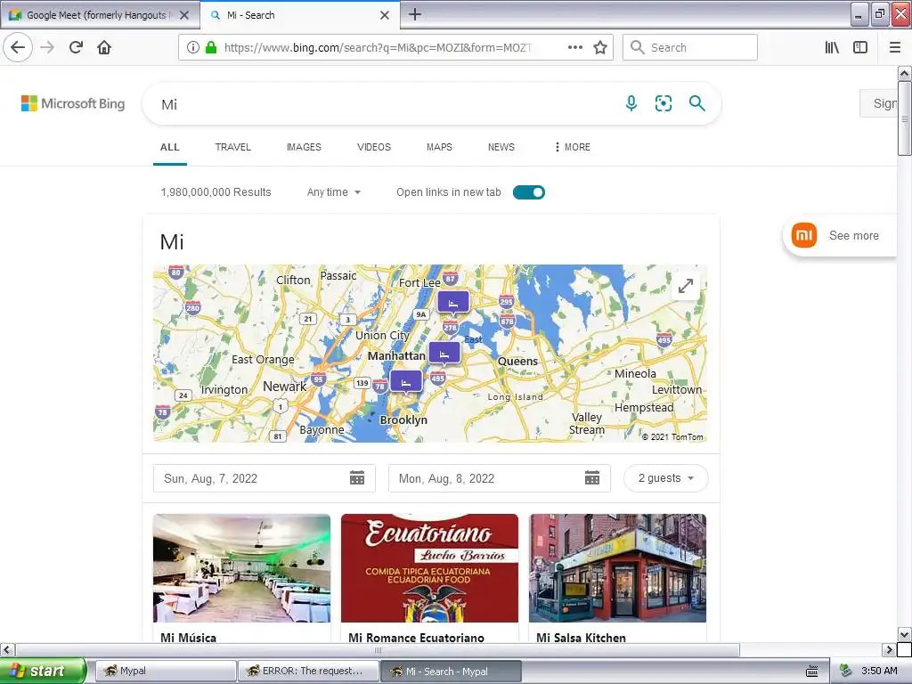
Task: Turn off Open links in new tab
Action: click(529, 192)
